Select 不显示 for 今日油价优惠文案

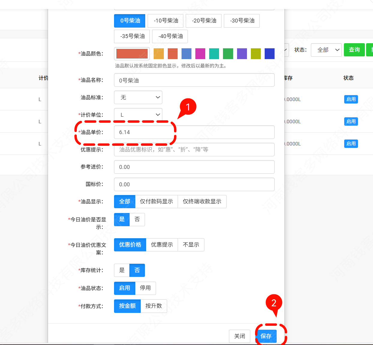191,245
